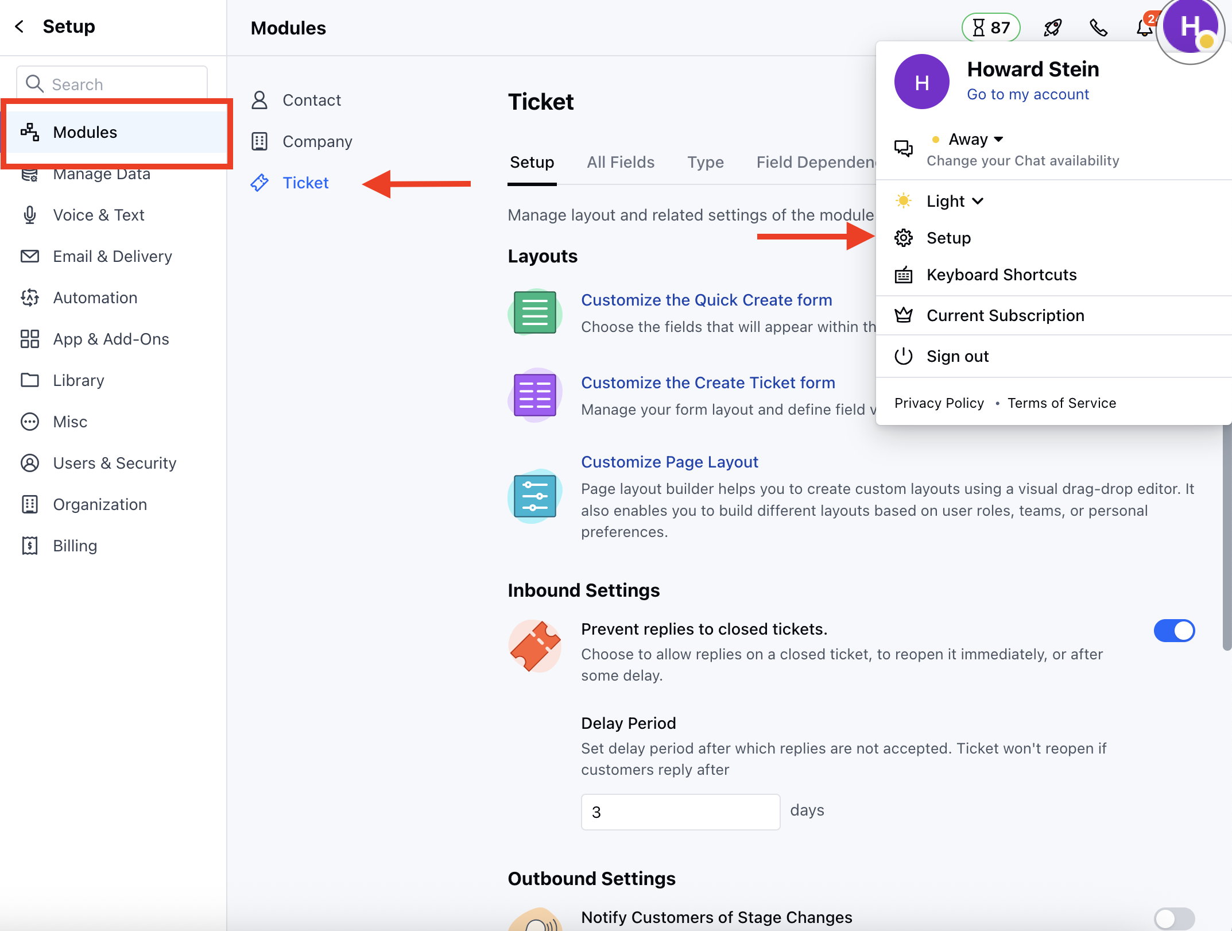Enable Notify Customers of Stage Changes toggle
1232x931 pixels.
tap(1174, 918)
